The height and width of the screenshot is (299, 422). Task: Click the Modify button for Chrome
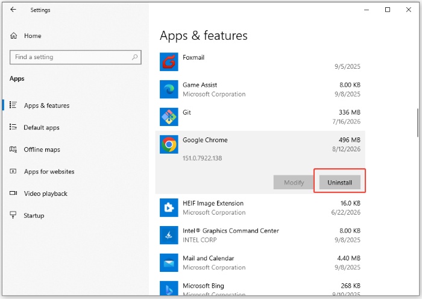point(294,183)
